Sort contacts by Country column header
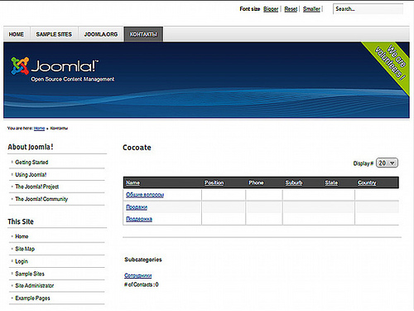The image size is (414, 311). [x=367, y=182]
